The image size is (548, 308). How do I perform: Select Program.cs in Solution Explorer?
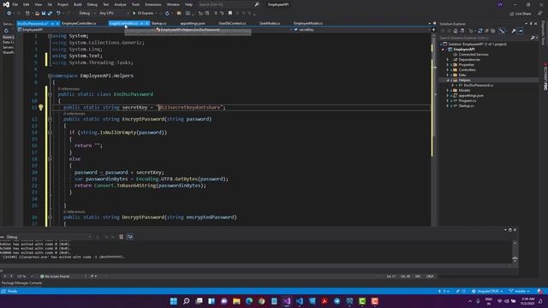[x=468, y=101]
